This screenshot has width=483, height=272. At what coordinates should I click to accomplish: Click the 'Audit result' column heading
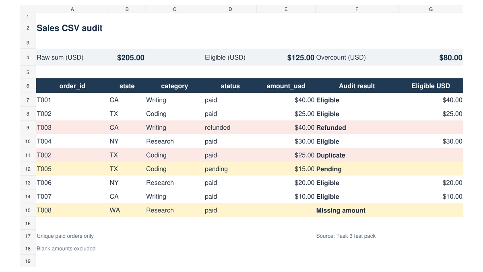pos(357,86)
